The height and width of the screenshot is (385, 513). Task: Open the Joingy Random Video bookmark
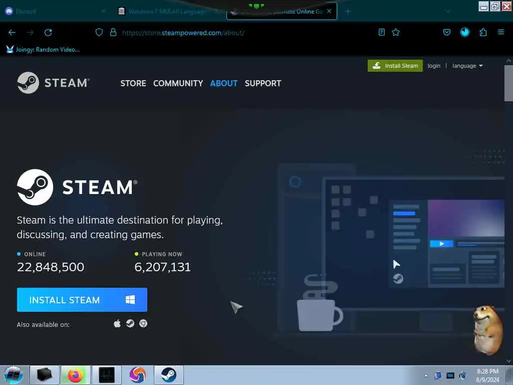pos(43,50)
